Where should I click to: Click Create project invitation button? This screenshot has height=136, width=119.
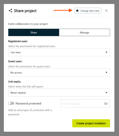[91, 123]
